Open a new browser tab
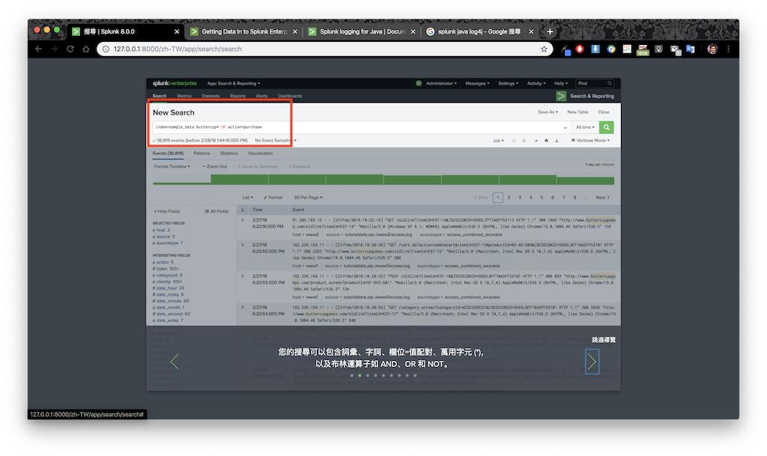The height and width of the screenshot is (456, 767). (x=550, y=31)
